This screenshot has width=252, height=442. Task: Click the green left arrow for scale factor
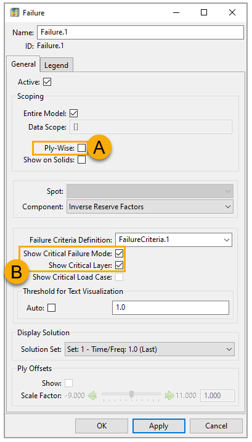(92, 396)
